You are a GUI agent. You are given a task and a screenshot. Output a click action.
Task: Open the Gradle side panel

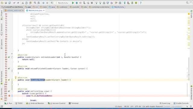(x=191, y=14)
